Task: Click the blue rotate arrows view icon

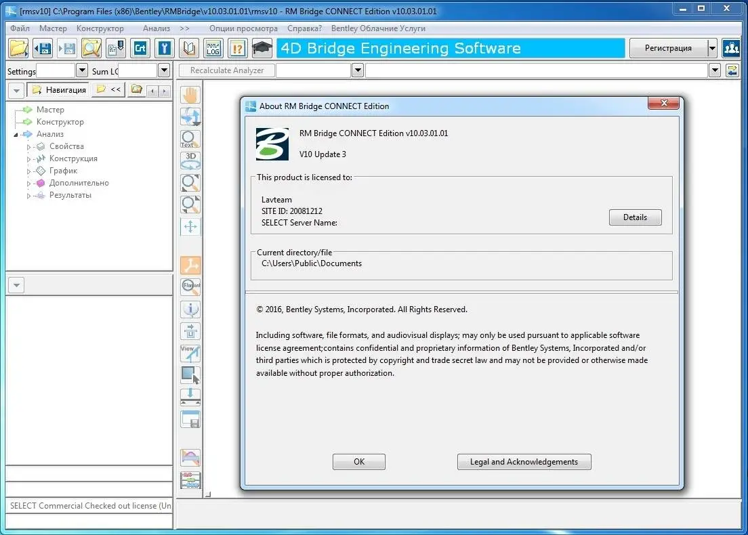Action: 190,117
